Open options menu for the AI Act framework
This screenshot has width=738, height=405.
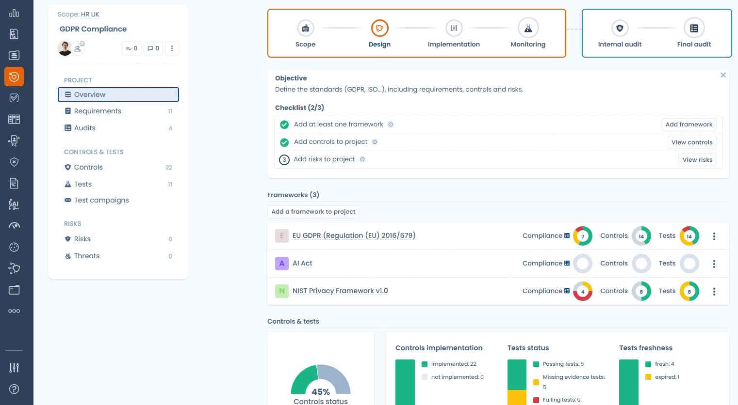coord(714,264)
